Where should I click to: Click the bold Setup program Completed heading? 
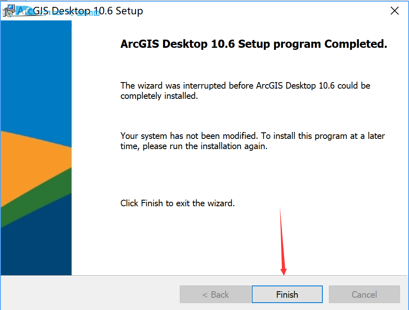point(254,44)
